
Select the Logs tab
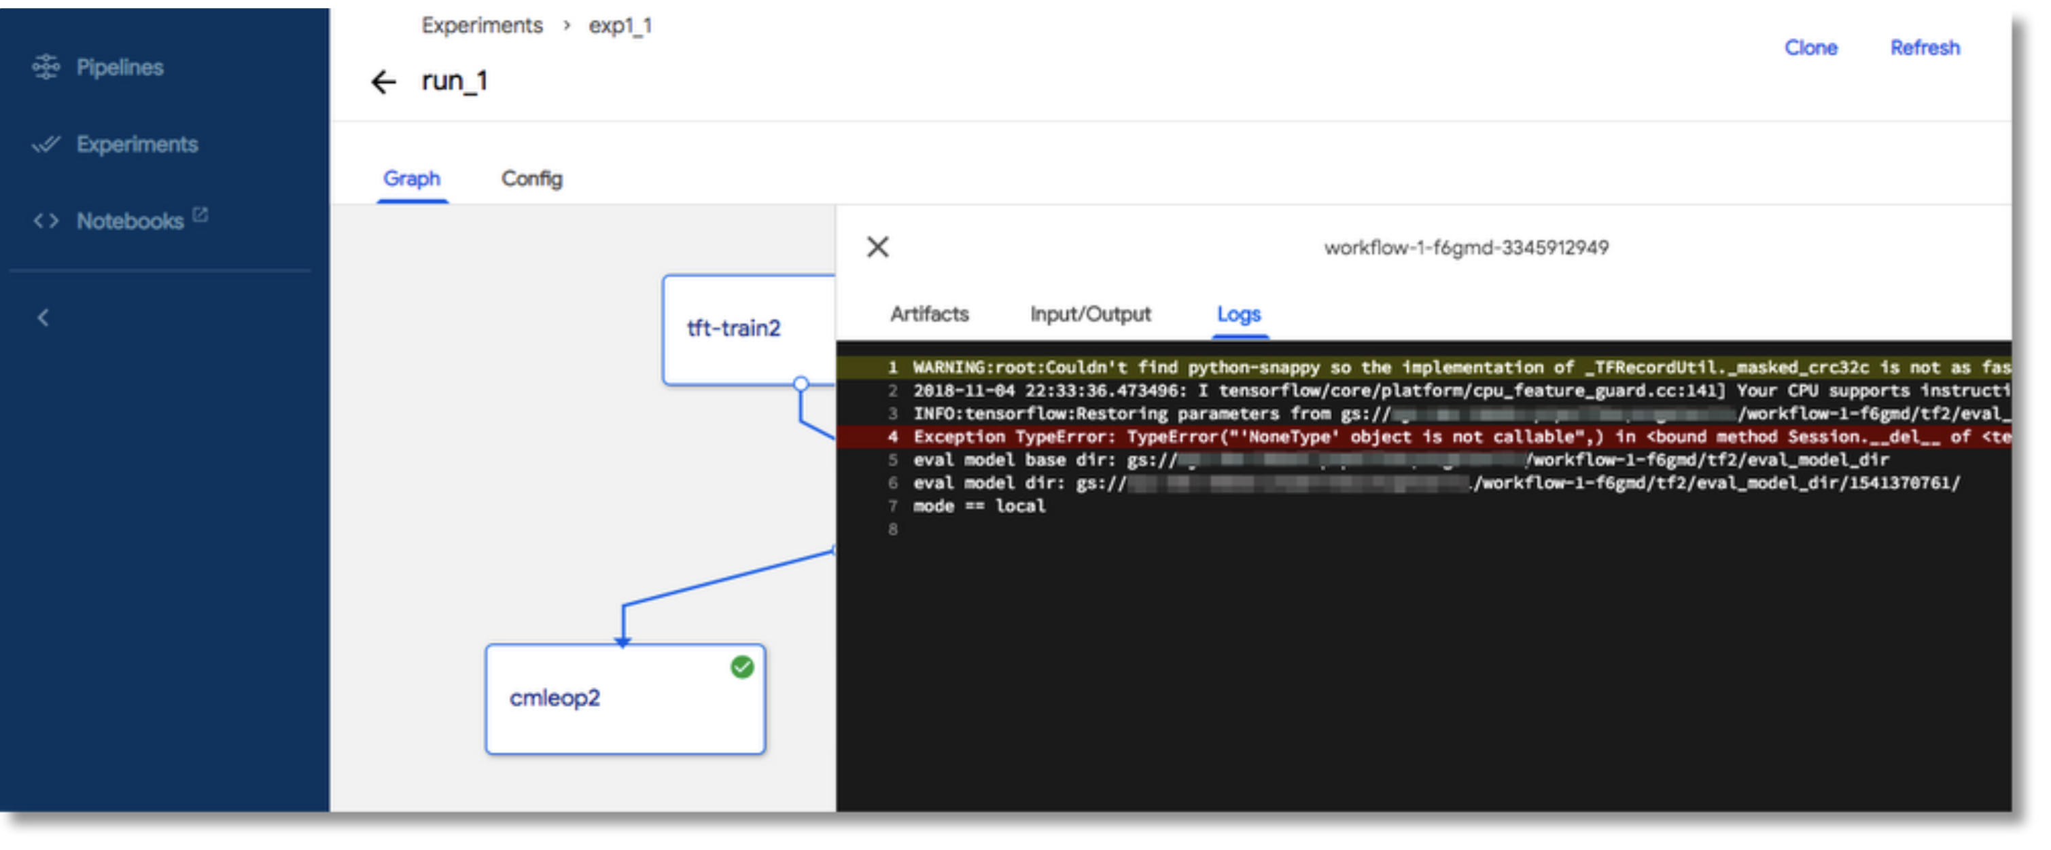tap(1238, 314)
